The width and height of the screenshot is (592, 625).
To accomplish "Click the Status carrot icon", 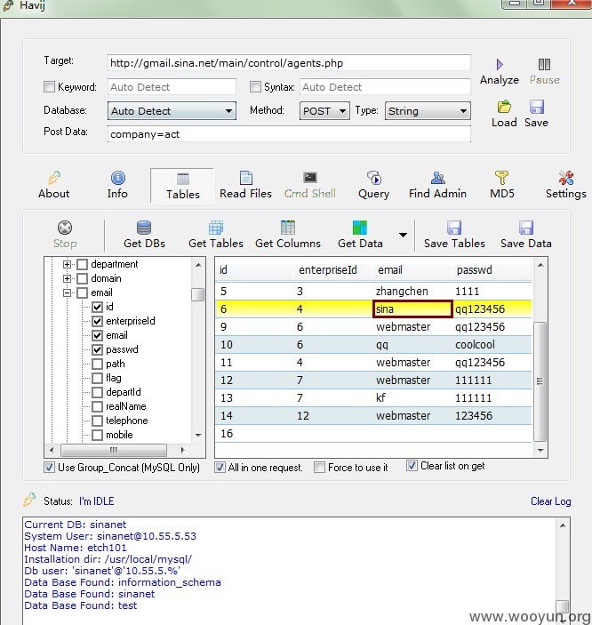I will [x=29, y=500].
